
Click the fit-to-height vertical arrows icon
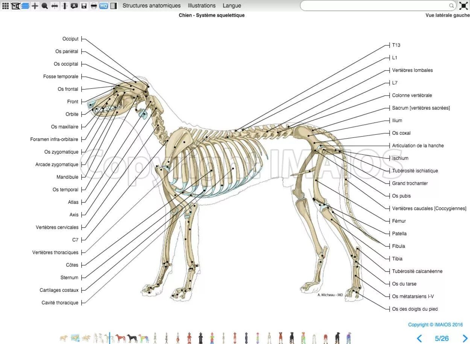[x=64, y=6]
